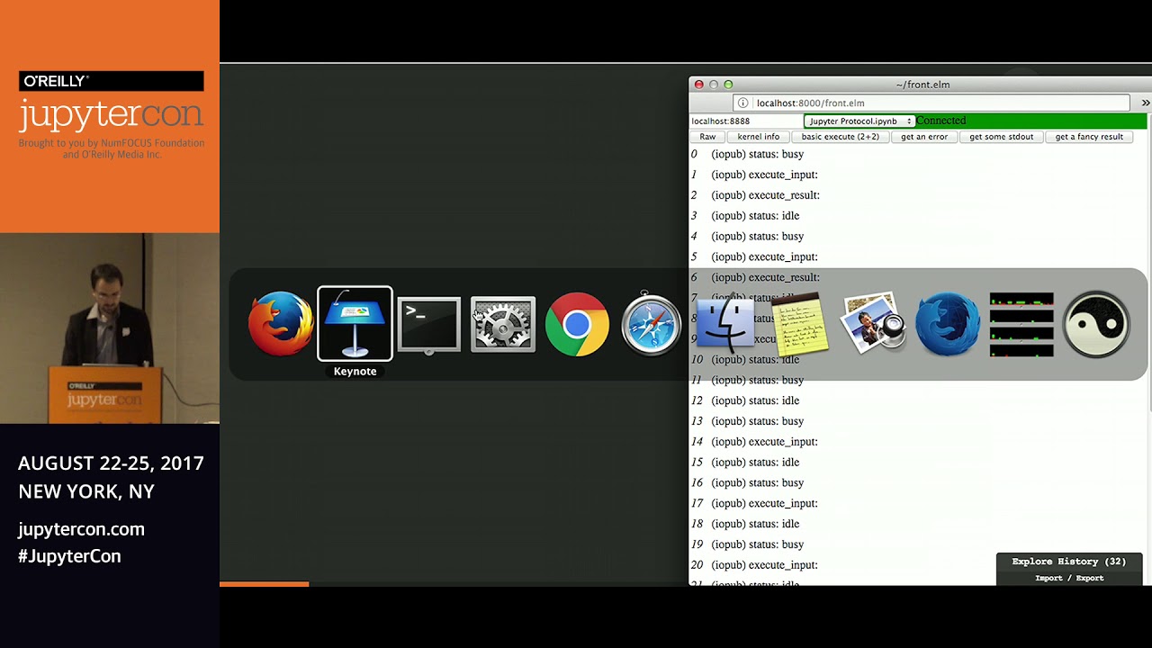Open the Jupyter Protocol.ipynb notebook dropdown

[x=859, y=121]
